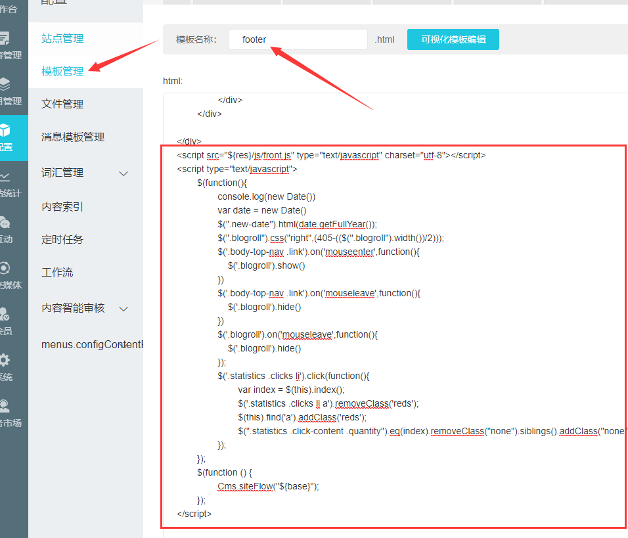
Task: Place cursor in the front.js script tag line
Action: (x=331, y=155)
